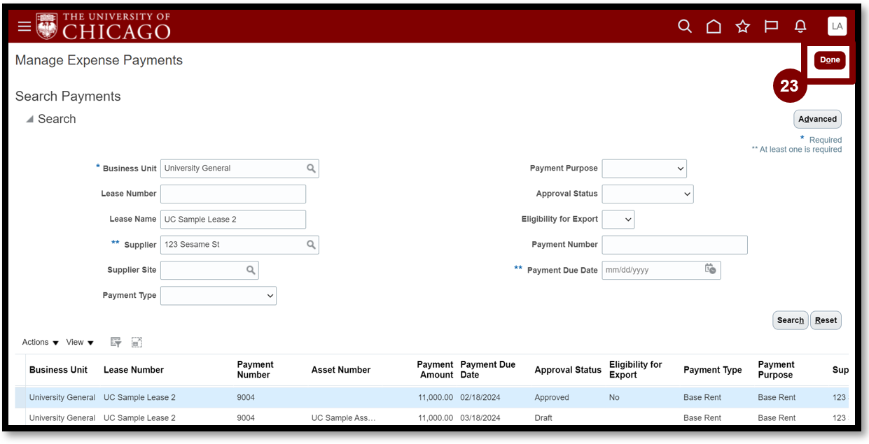Image resolution: width=869 pixels, height=444 pixels.
Task: Sort by Business Unit column header
Action: [x=59, y=370]
